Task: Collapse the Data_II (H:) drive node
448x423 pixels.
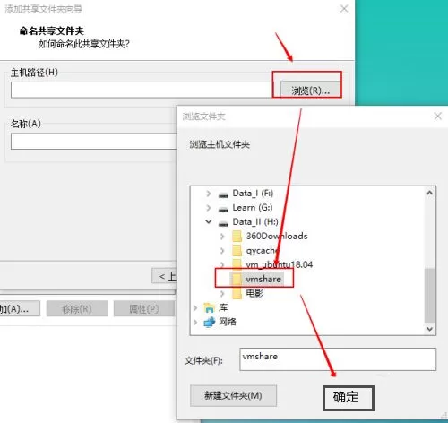Action: (x=209, y=221)
